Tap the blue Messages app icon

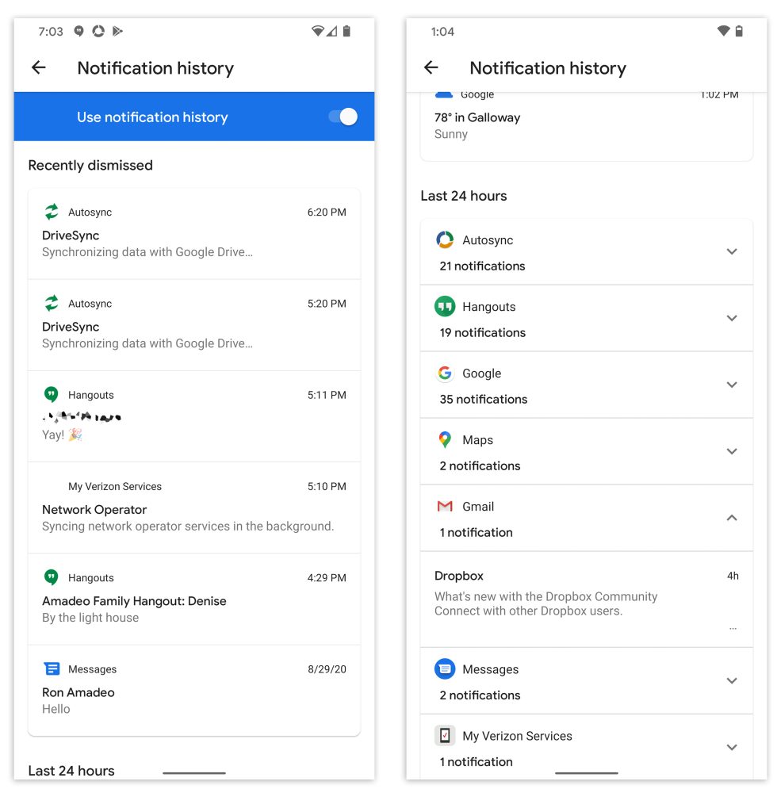point(445,669)
